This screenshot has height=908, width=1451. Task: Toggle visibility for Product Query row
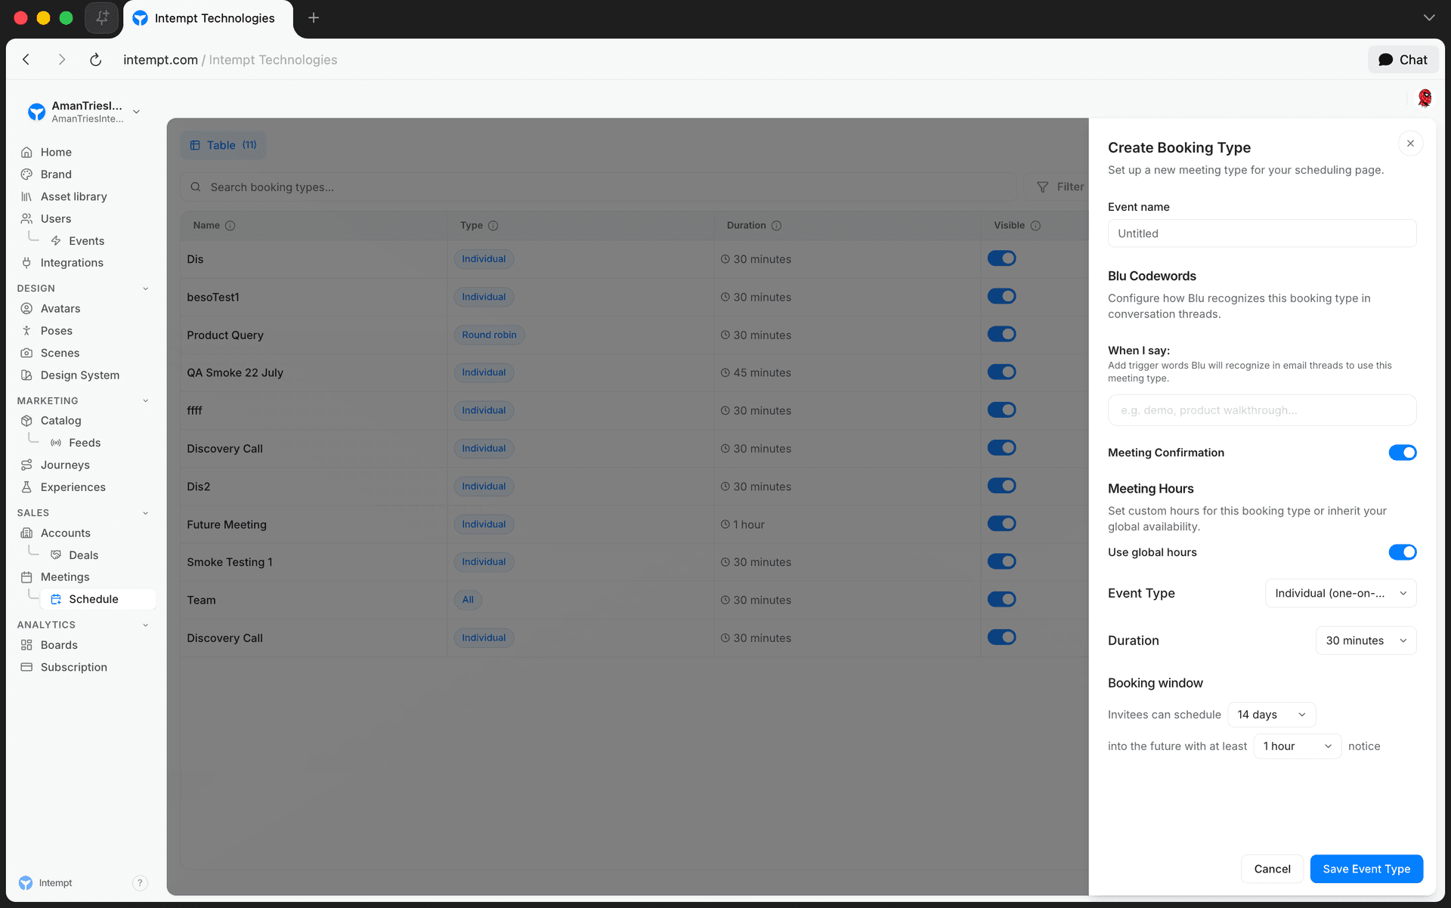pyautogui.click(x=1001, y=334)
